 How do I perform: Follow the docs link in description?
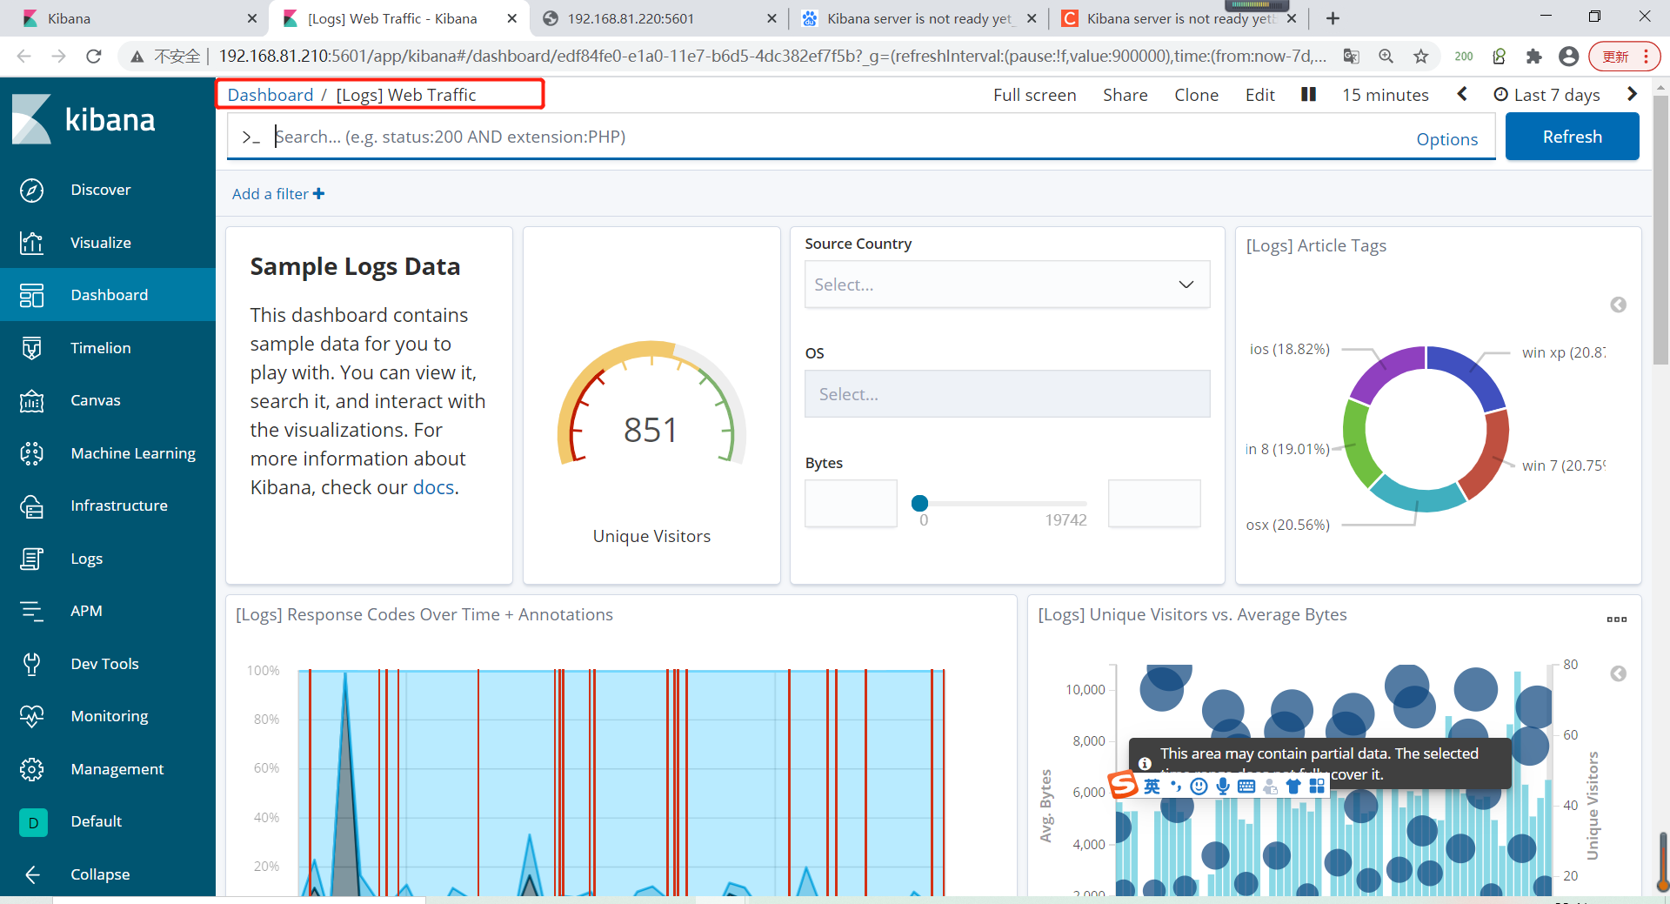tap(433, 487)
